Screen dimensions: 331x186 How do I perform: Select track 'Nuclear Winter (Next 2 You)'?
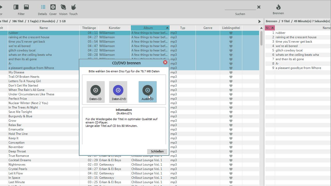(x=28, y=103)
